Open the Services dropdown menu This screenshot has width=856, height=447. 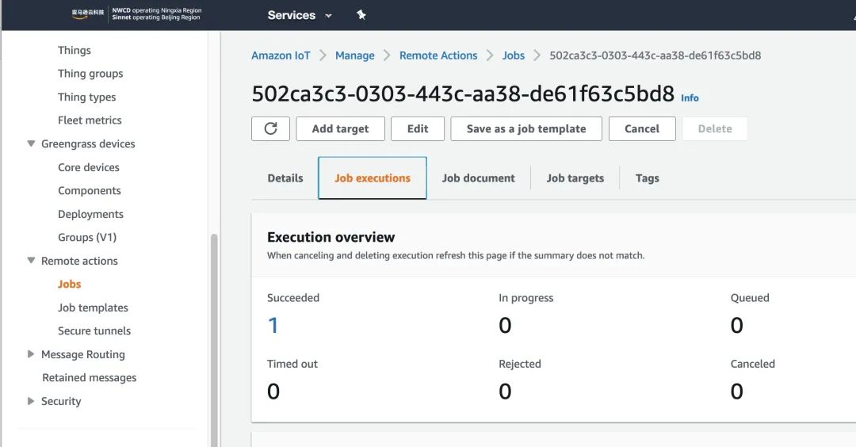coord(300,15)
